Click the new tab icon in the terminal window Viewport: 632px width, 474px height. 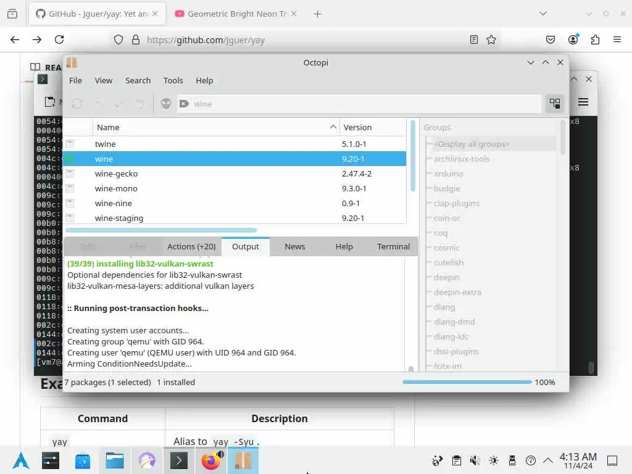point(49,102)
